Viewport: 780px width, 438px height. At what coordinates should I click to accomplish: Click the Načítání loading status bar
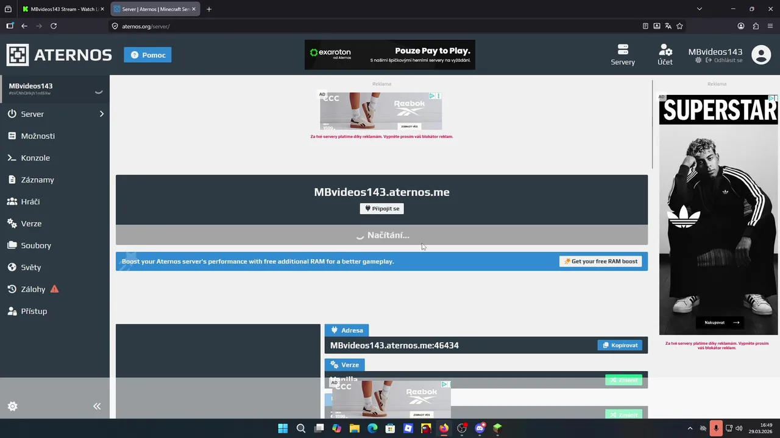pyautogui.click(x=381, y=235)
